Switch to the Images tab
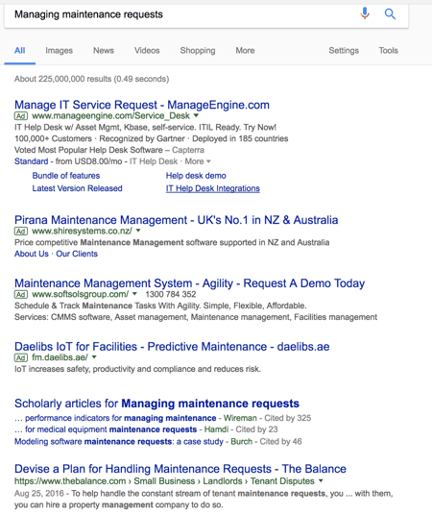 coord(59,51)
